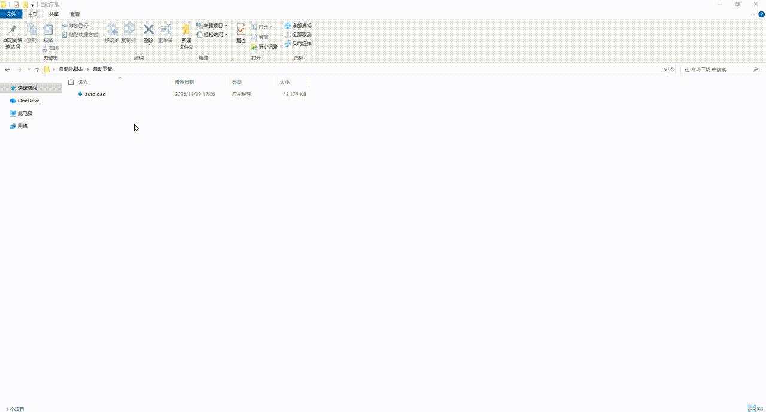Click 全部选择 in the ribbon
This screenshot has width=766, height=412.
coord(298,26)
